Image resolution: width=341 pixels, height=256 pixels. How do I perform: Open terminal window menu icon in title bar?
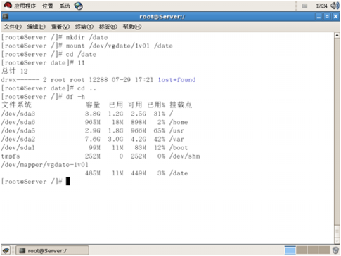6,17
